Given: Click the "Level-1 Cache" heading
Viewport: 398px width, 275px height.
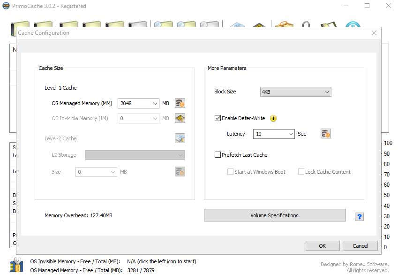Looking at the screenshot, I should [x=60, y=88].
